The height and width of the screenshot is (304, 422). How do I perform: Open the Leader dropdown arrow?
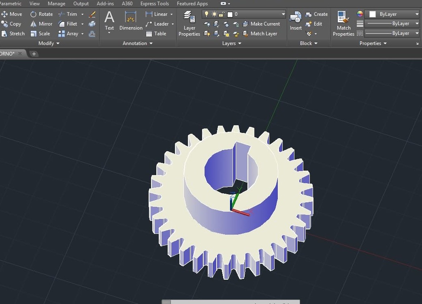pyautogui.click(x=173, y=24)
